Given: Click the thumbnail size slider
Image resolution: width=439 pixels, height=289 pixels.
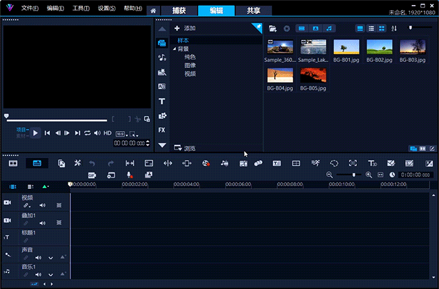Looking at the screenshot, I should [411, 28].
